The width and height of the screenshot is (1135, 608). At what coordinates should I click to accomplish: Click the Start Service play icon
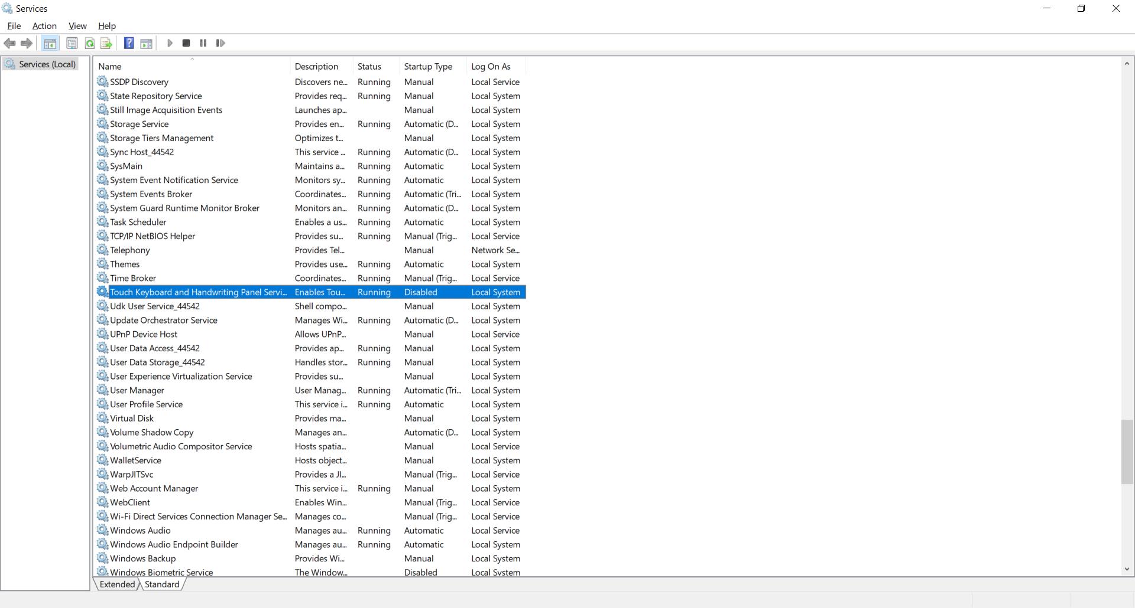pyautogui.click(x=170, y=43)
